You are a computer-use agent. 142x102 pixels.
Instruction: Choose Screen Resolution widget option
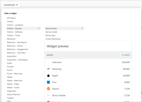point(53,39)
